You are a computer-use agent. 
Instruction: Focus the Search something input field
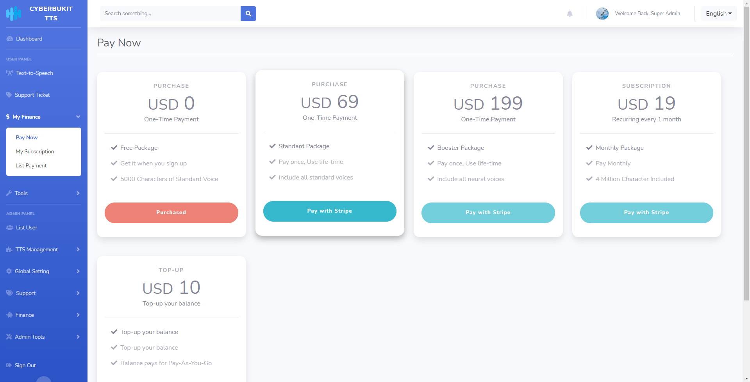[170, 14]
